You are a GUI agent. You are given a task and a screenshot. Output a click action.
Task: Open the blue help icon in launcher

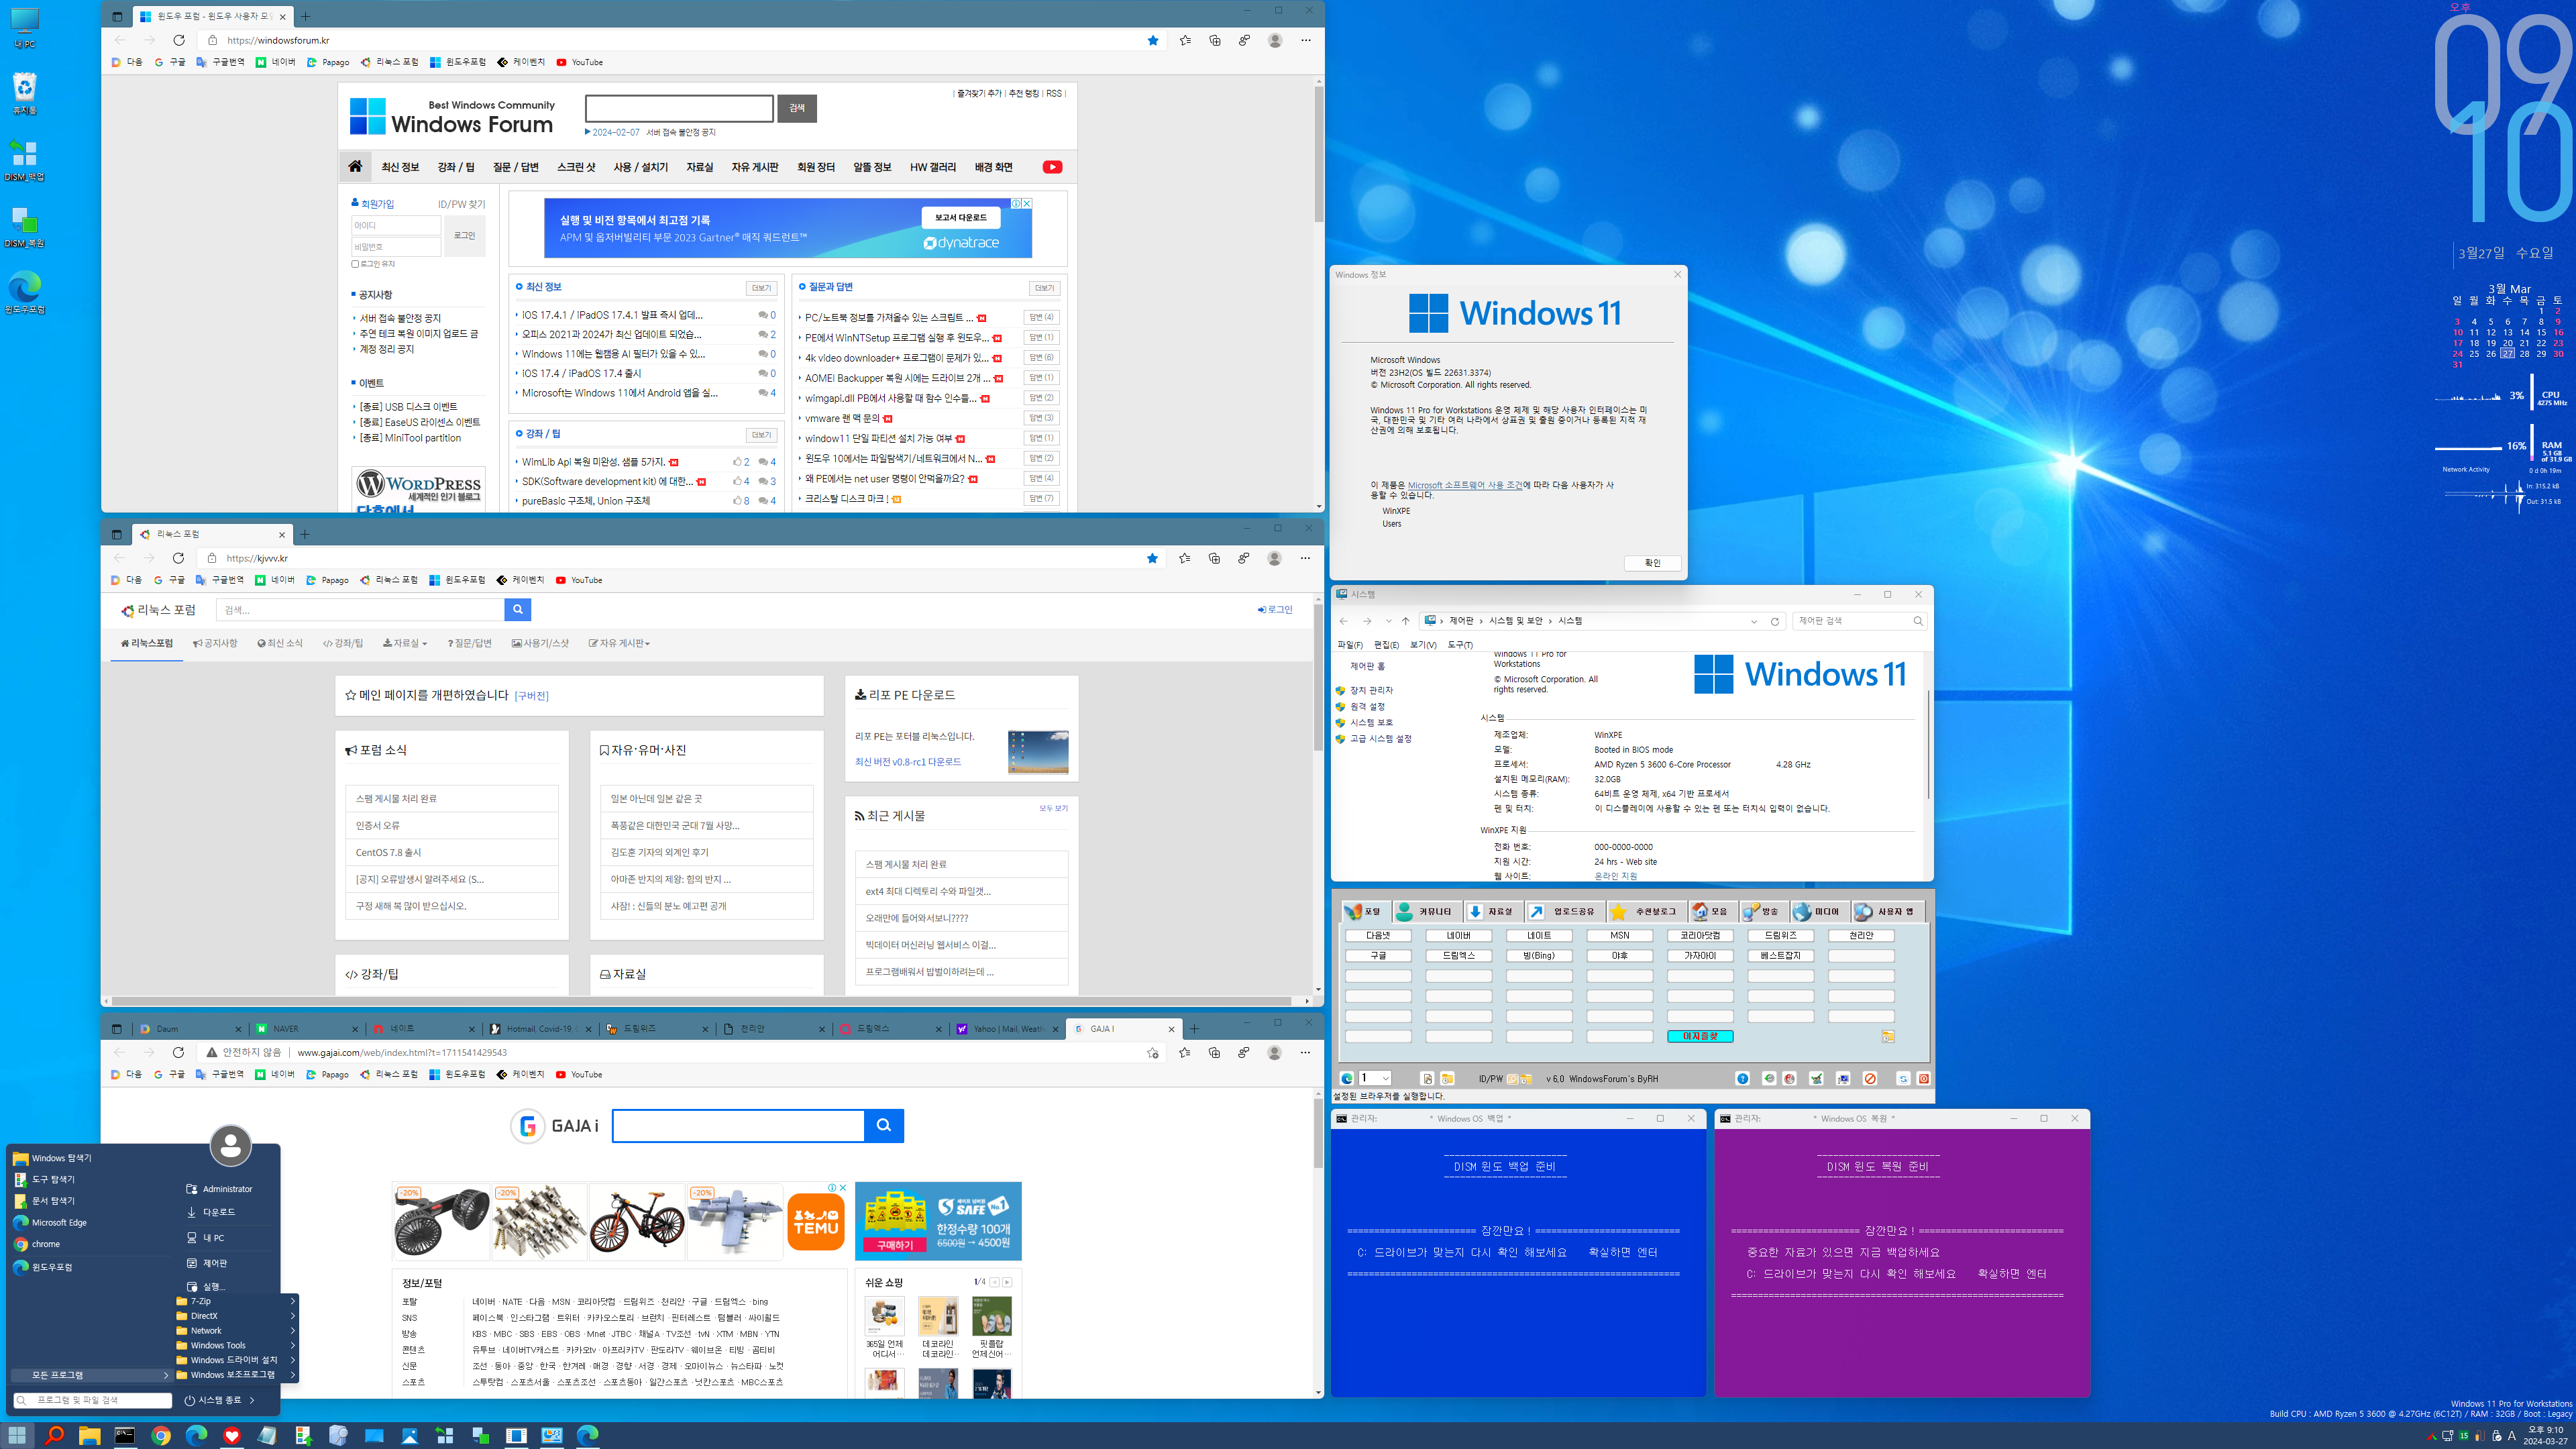[x=1742, y=1078]
